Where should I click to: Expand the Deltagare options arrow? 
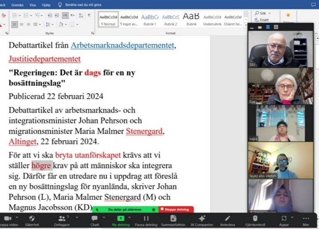click(77, 217)
